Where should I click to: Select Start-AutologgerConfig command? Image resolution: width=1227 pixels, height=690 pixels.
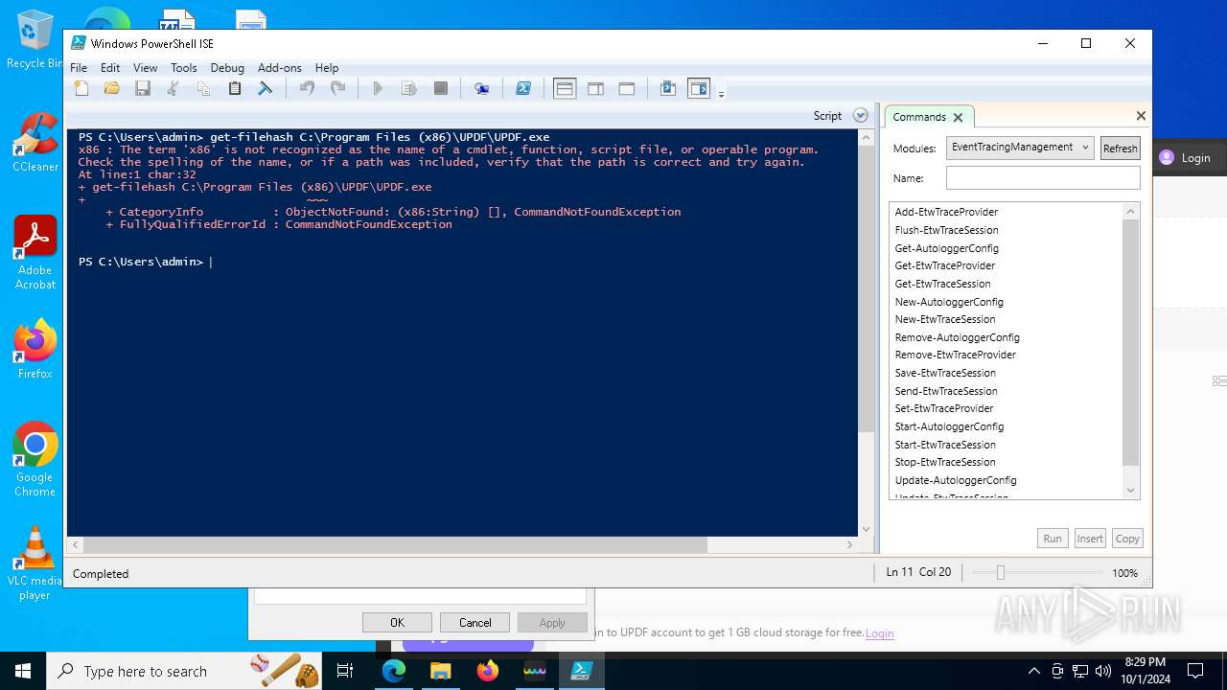pos(949,426)
